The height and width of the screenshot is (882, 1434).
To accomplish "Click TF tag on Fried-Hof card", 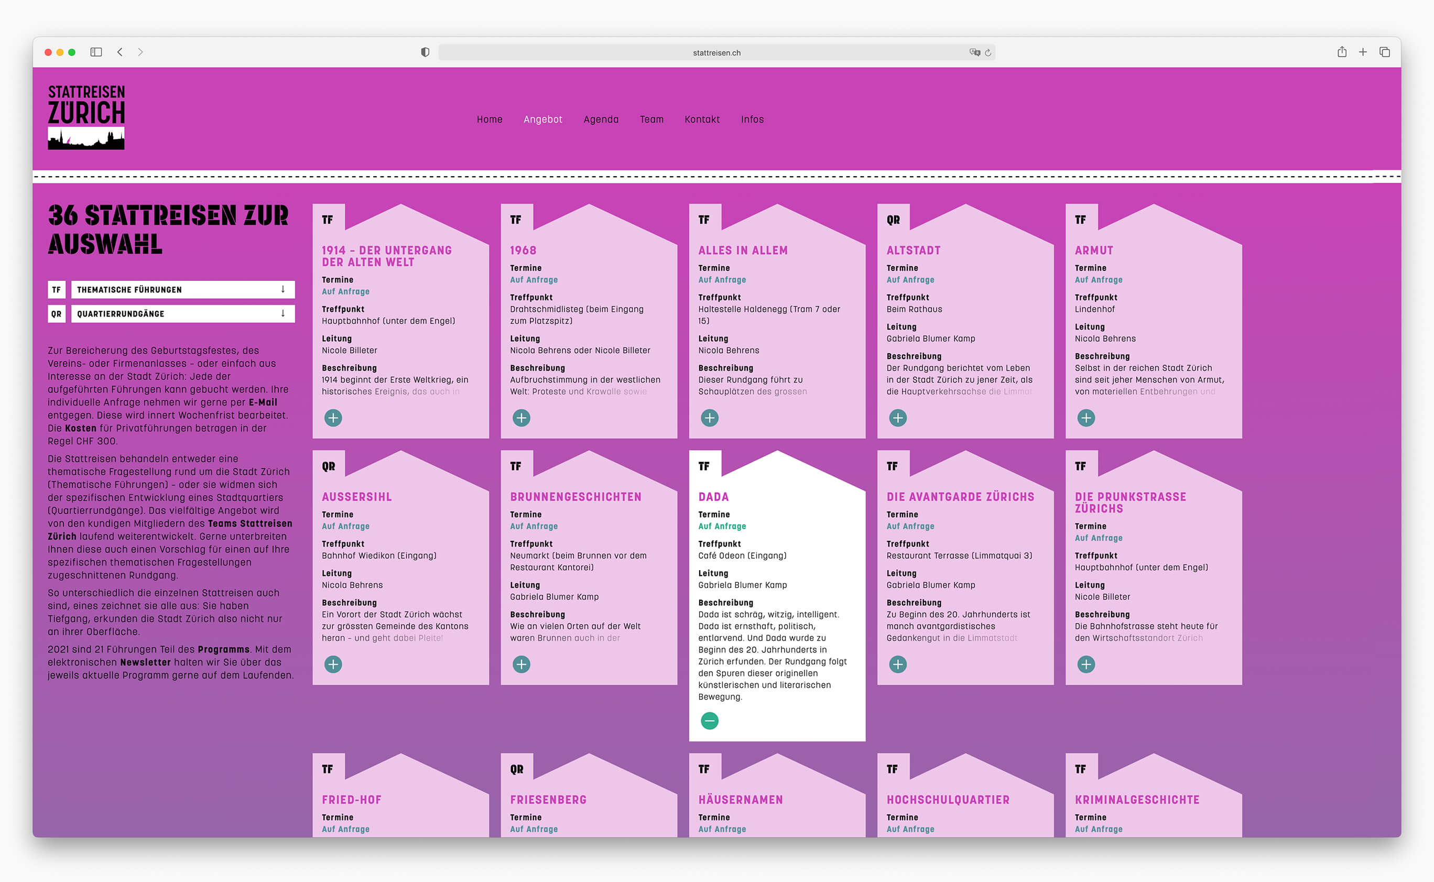I will pyautogui.click(x=328, y=769).
